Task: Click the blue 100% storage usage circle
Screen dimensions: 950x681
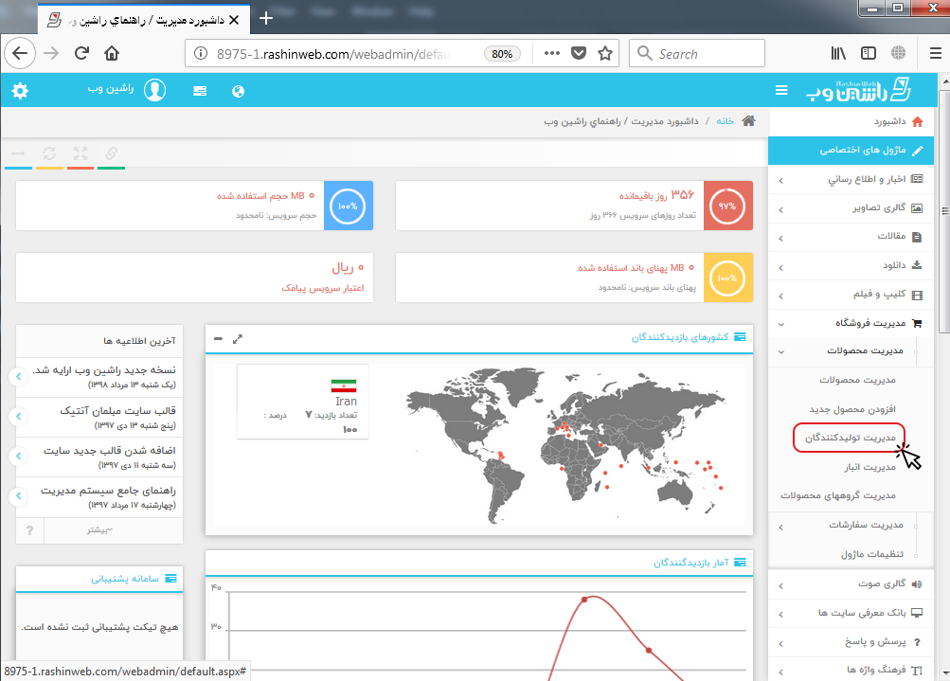Action: point(348,206)
